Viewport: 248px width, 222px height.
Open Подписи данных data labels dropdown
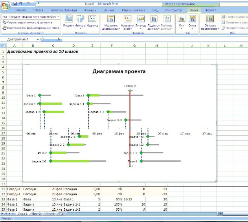[153, 23]
